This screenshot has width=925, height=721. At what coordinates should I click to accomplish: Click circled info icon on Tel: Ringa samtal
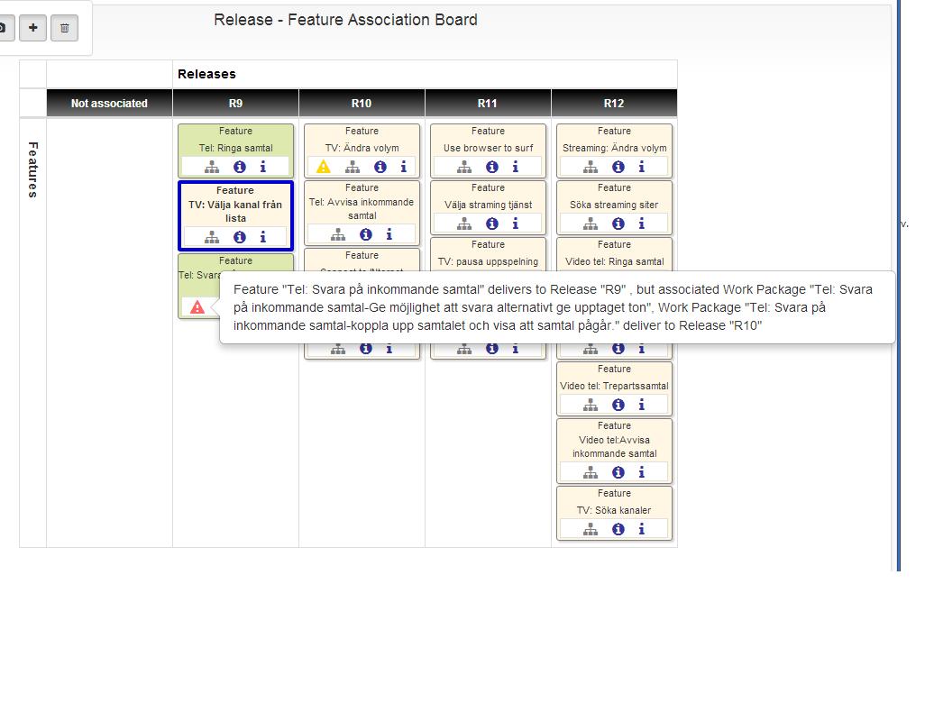click(x=240, y=167)
